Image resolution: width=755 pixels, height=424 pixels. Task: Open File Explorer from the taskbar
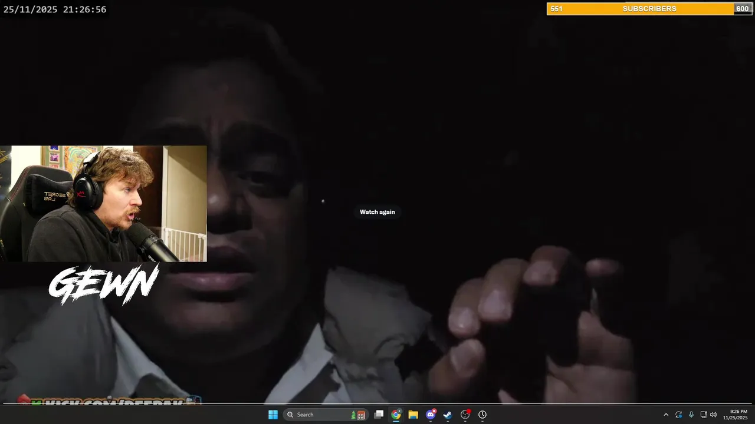[x=413, y=415]
